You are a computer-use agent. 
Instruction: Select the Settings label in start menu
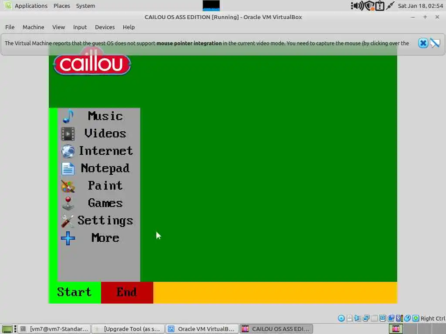[105, 221]
